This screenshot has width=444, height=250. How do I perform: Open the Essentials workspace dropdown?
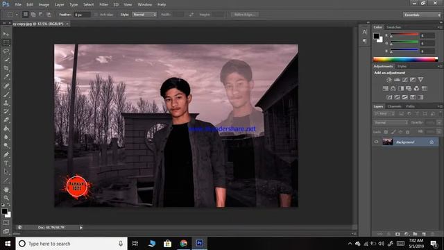422,15
